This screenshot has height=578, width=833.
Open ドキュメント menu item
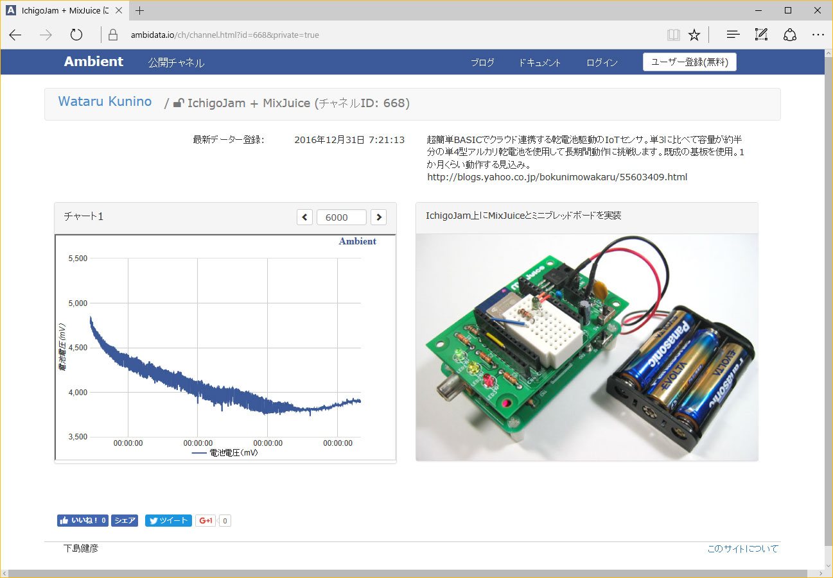539,63
